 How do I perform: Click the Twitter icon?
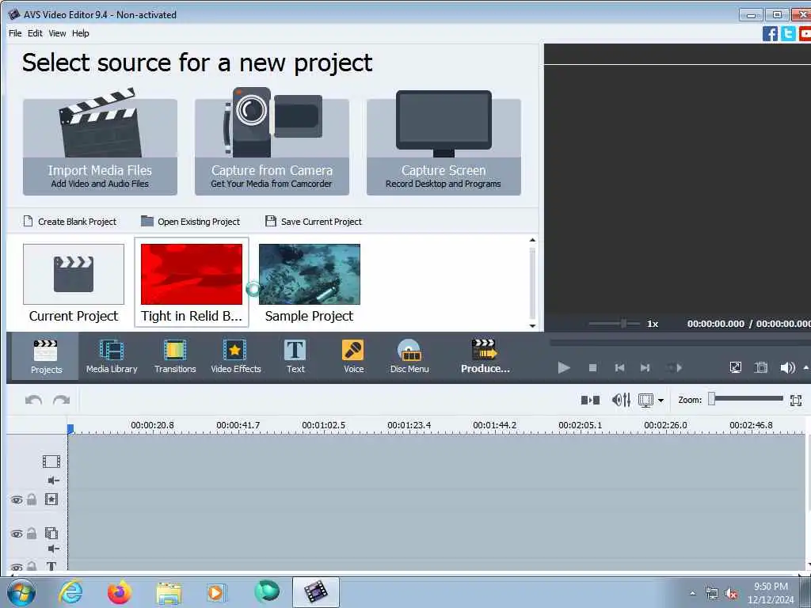click(x=788, y=33)
